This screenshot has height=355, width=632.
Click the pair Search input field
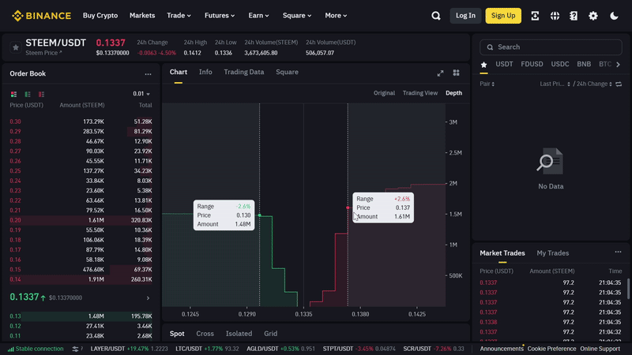pos(551,47)
